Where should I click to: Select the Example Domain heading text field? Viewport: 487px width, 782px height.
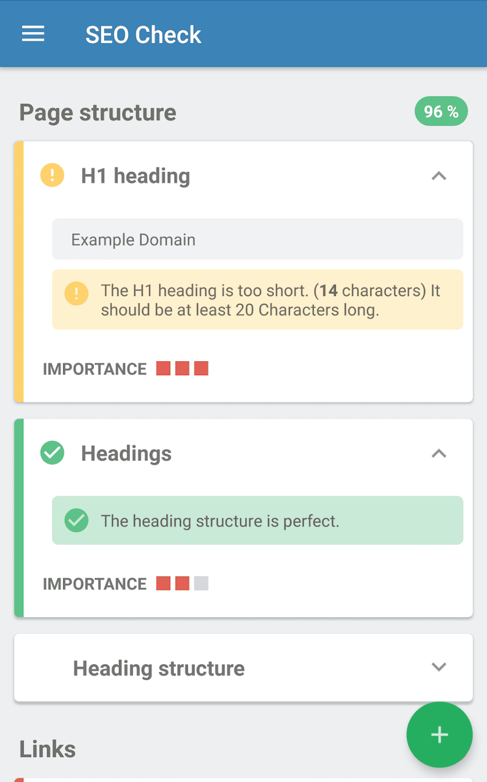257,239
